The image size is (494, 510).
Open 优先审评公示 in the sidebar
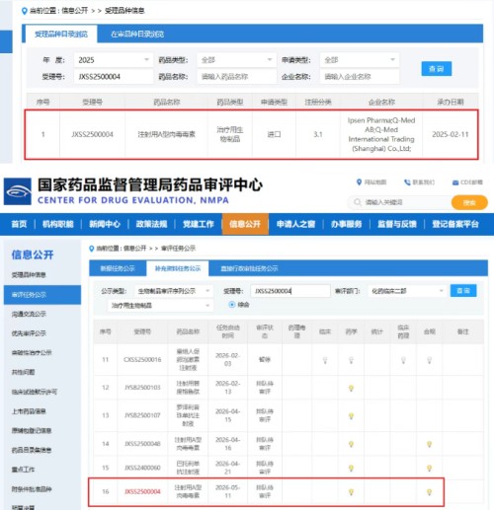[29, 333]
